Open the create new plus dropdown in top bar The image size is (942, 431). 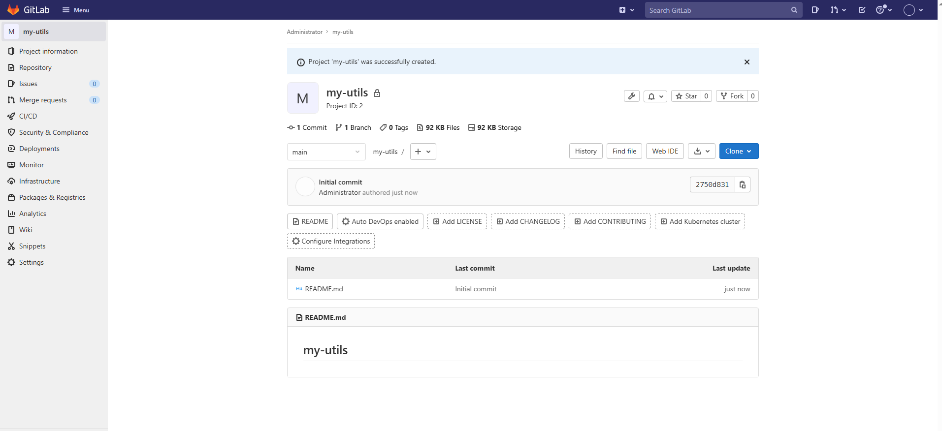click(x=626, y=10)
